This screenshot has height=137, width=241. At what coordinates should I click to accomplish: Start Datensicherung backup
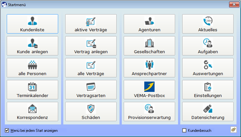208,112
